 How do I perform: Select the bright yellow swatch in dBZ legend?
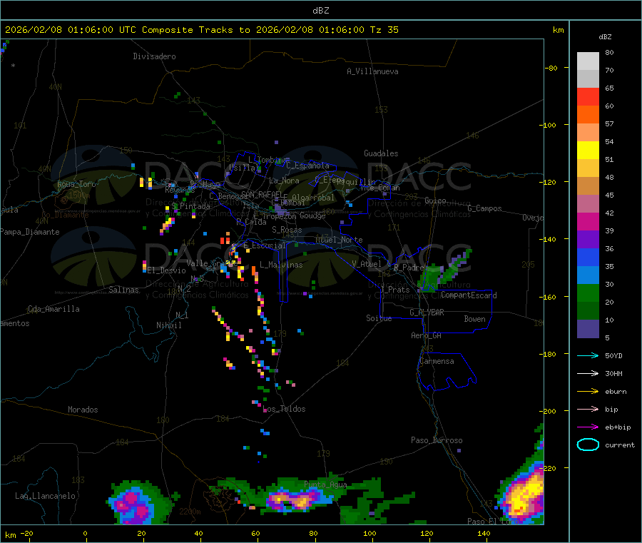pyautogui.click(x=588, y=151)
